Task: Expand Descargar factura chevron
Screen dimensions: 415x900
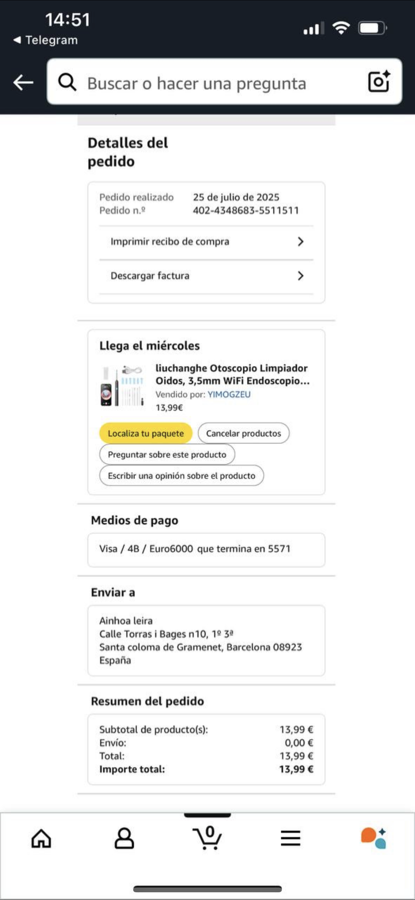Action: coord(300,276)
